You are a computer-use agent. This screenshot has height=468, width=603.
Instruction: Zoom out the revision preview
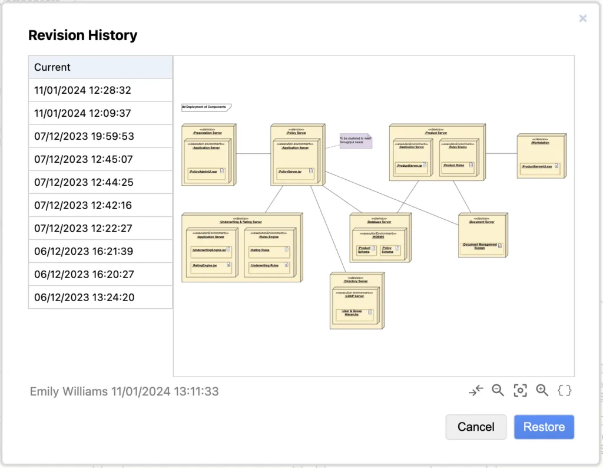(x=498, y=390)
